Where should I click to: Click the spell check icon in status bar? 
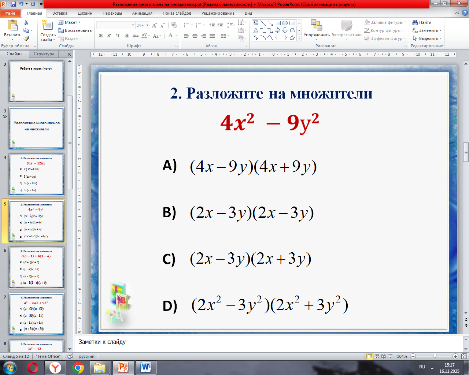tap(70, 356)
